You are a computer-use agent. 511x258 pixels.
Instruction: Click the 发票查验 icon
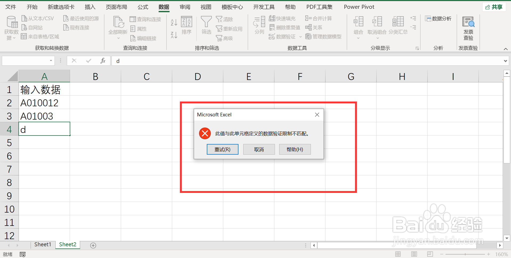pos(468,22)
